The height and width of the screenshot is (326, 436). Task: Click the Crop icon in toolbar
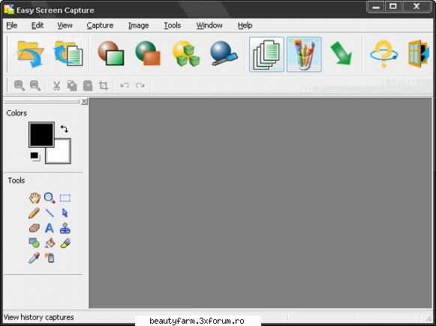click(104, 85)
